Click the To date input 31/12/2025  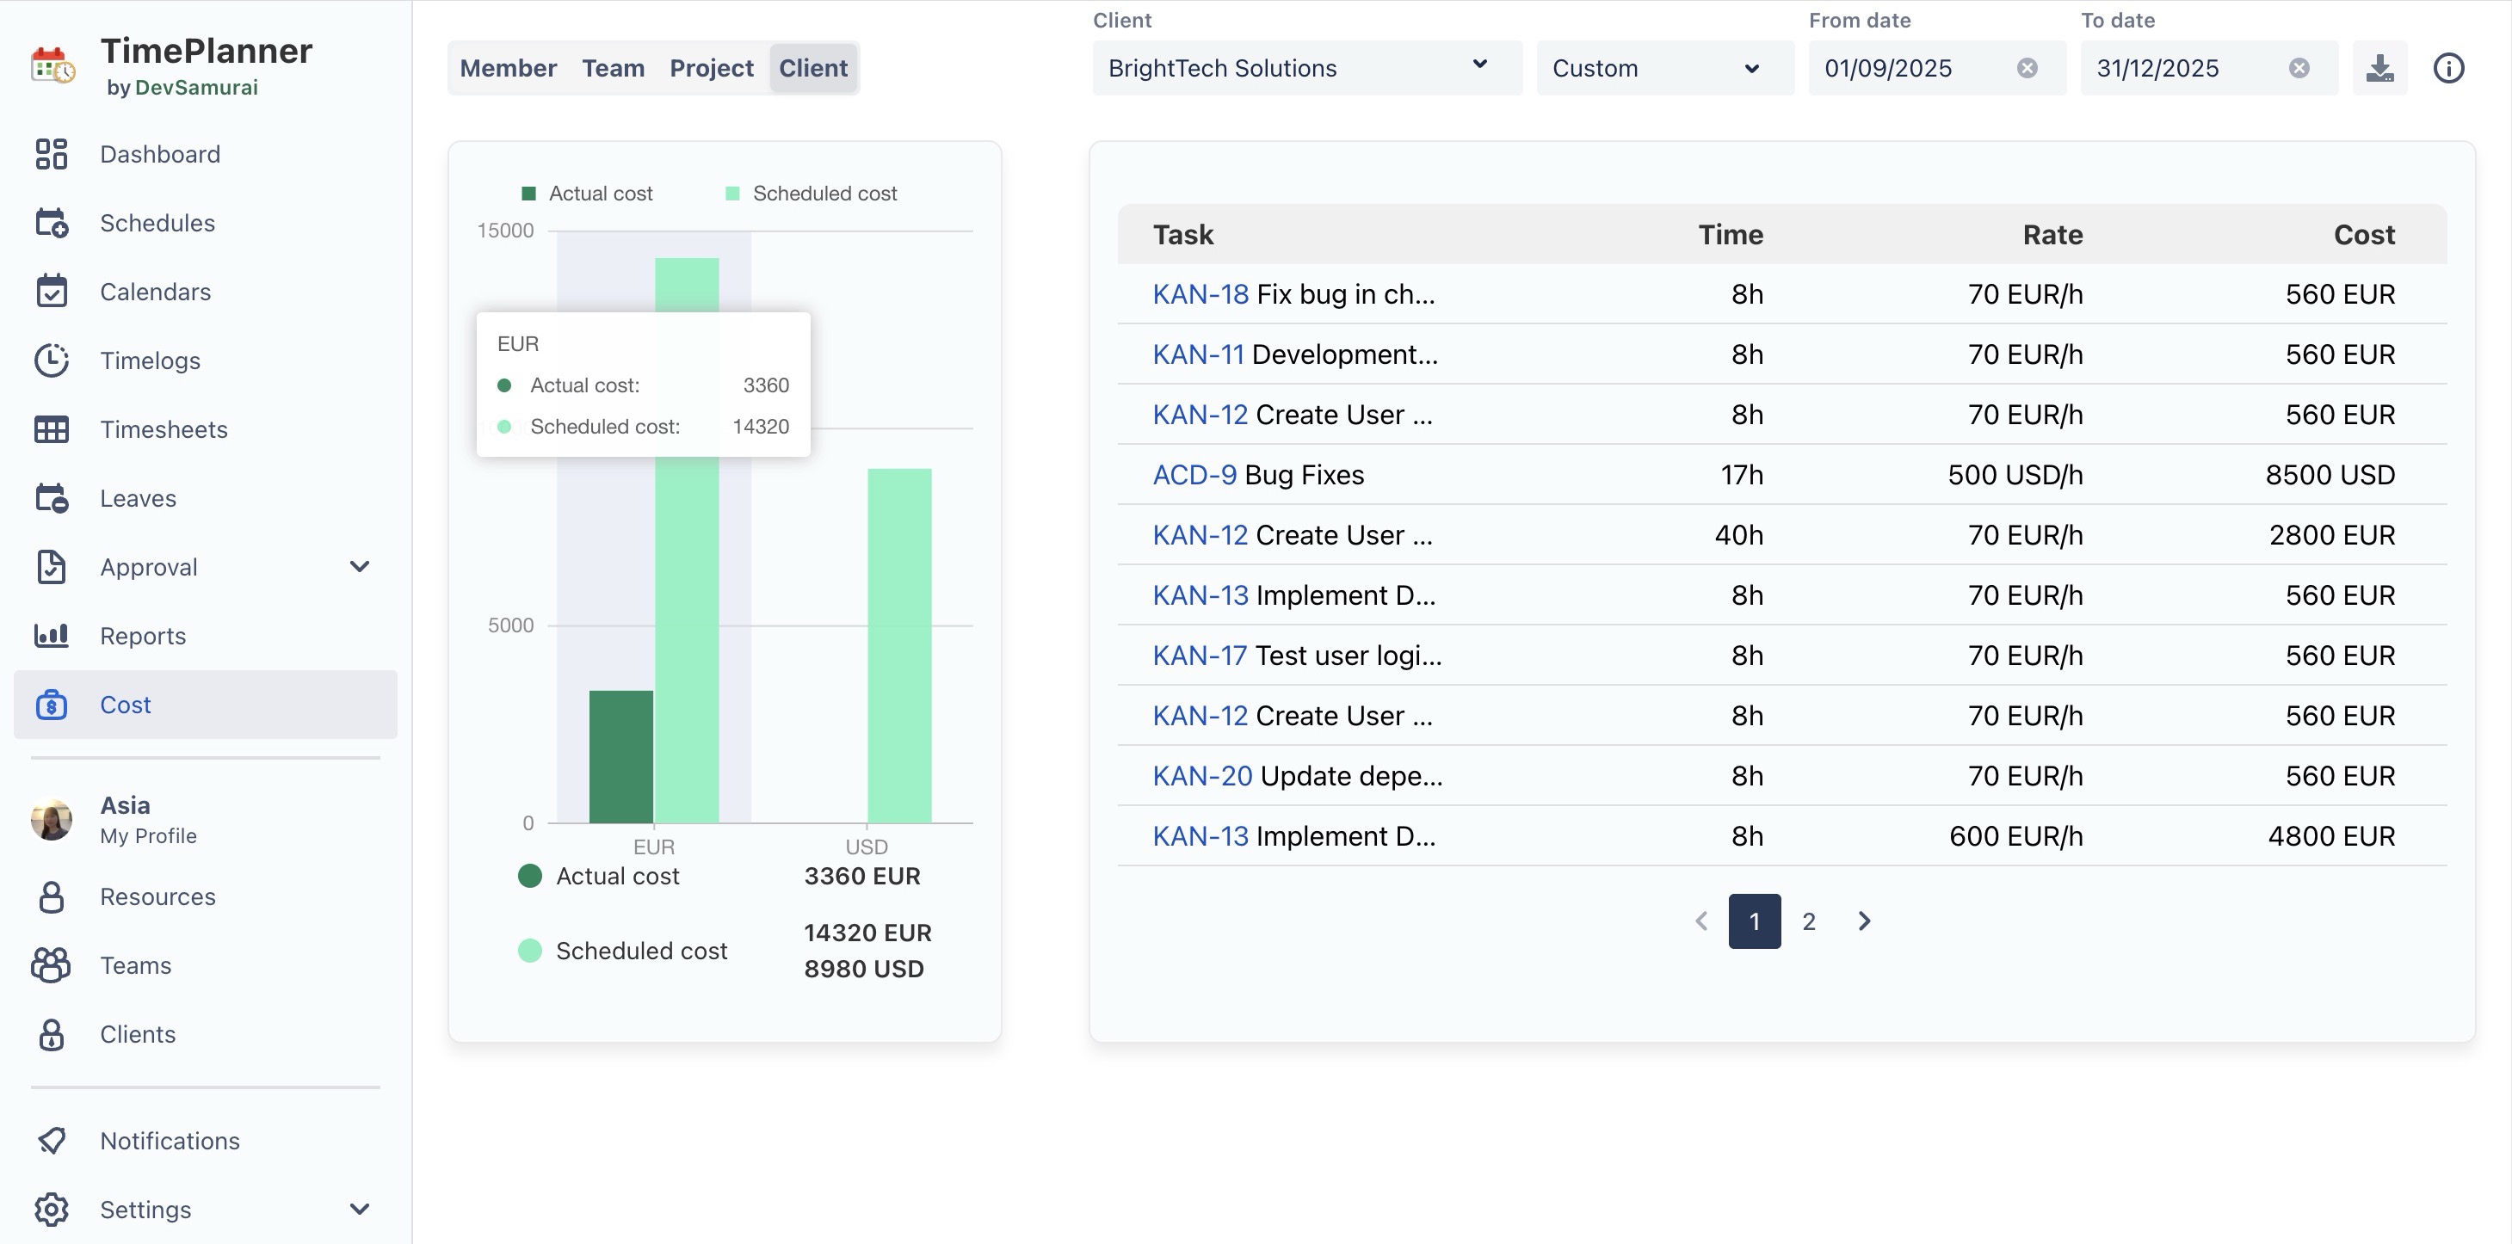point(2209,68)
